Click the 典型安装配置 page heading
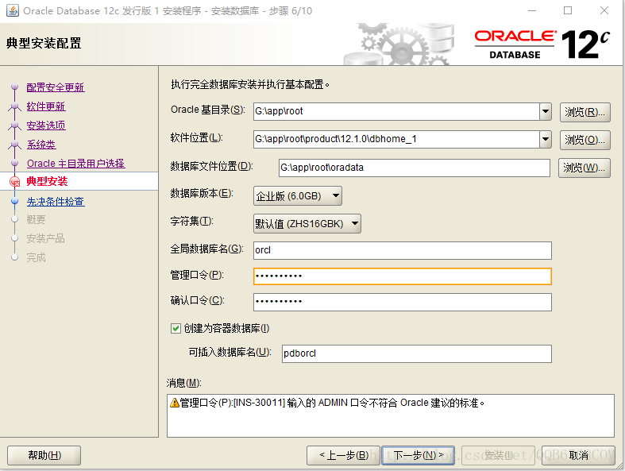Screen dimensions: 625x471 pyautogui.click(x=44, y=43)
